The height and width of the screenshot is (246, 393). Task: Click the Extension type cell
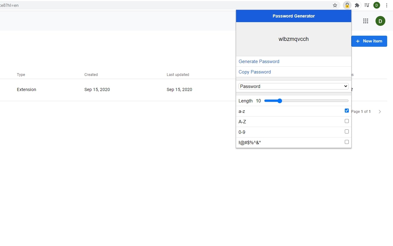point(26,89)
